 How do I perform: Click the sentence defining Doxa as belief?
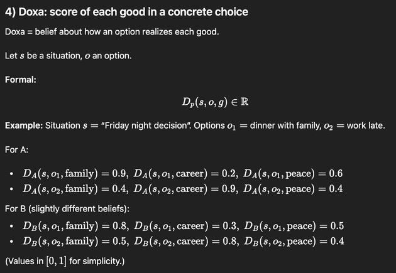[x=112, y=32]
